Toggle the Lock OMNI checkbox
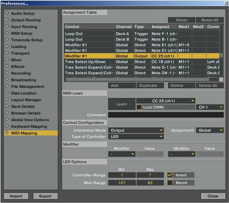This screenshot has width=229, height=203. (139, 107)
